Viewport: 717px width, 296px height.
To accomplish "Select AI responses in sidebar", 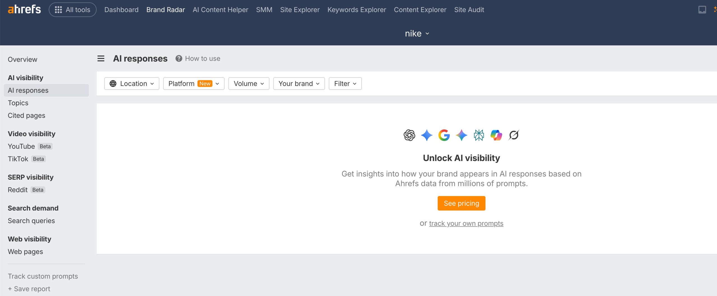I will tap(46, 90).
